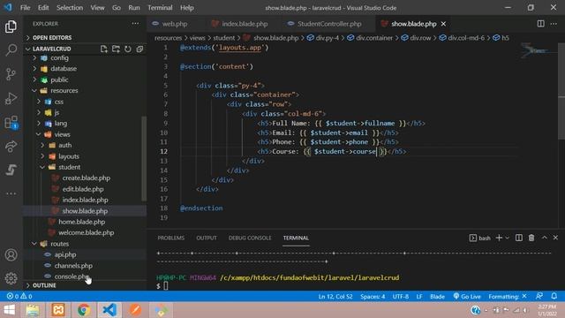The height and width of the screenshot is (318, 565).
Task: Open the Extensions view
Action: coord(11,123)
